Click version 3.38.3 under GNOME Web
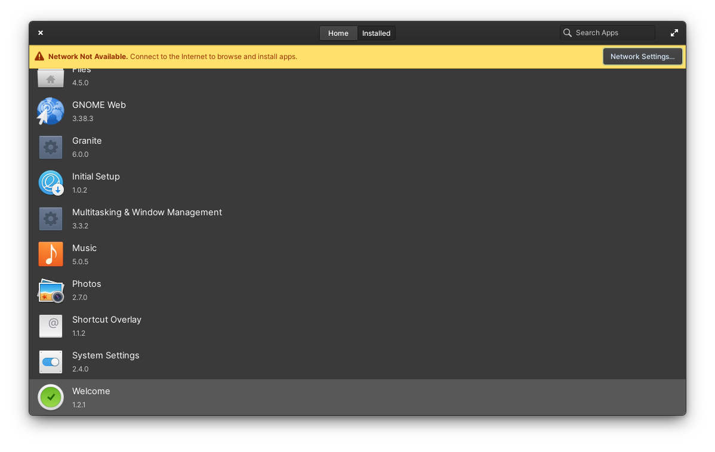Image resolution: width=715 pixels, height=452 pixels. click(82, 119)
